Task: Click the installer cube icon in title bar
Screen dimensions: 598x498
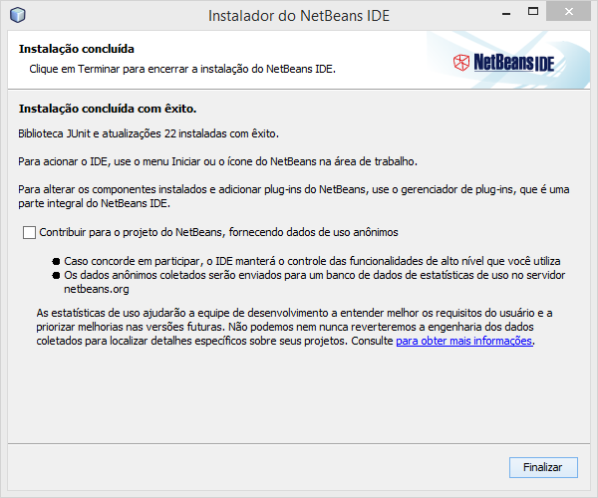Action: (x=18, y=15)
